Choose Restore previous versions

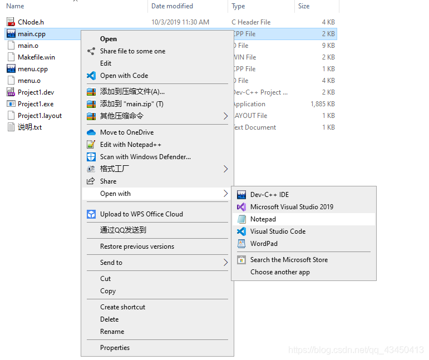click(x=157, y=246)
